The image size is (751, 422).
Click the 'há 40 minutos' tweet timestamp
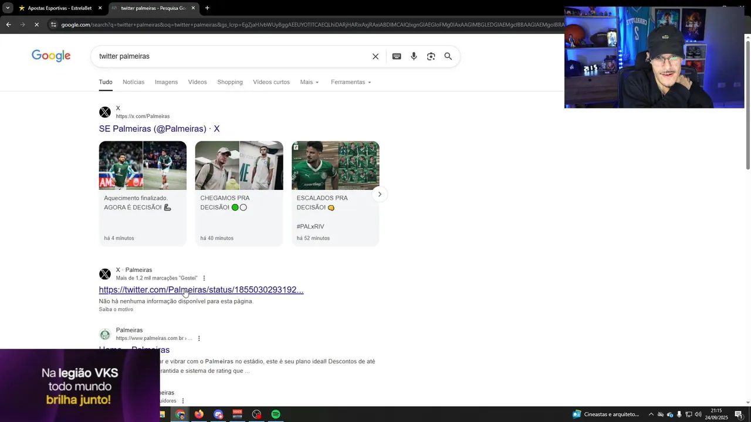pos(216,238)
